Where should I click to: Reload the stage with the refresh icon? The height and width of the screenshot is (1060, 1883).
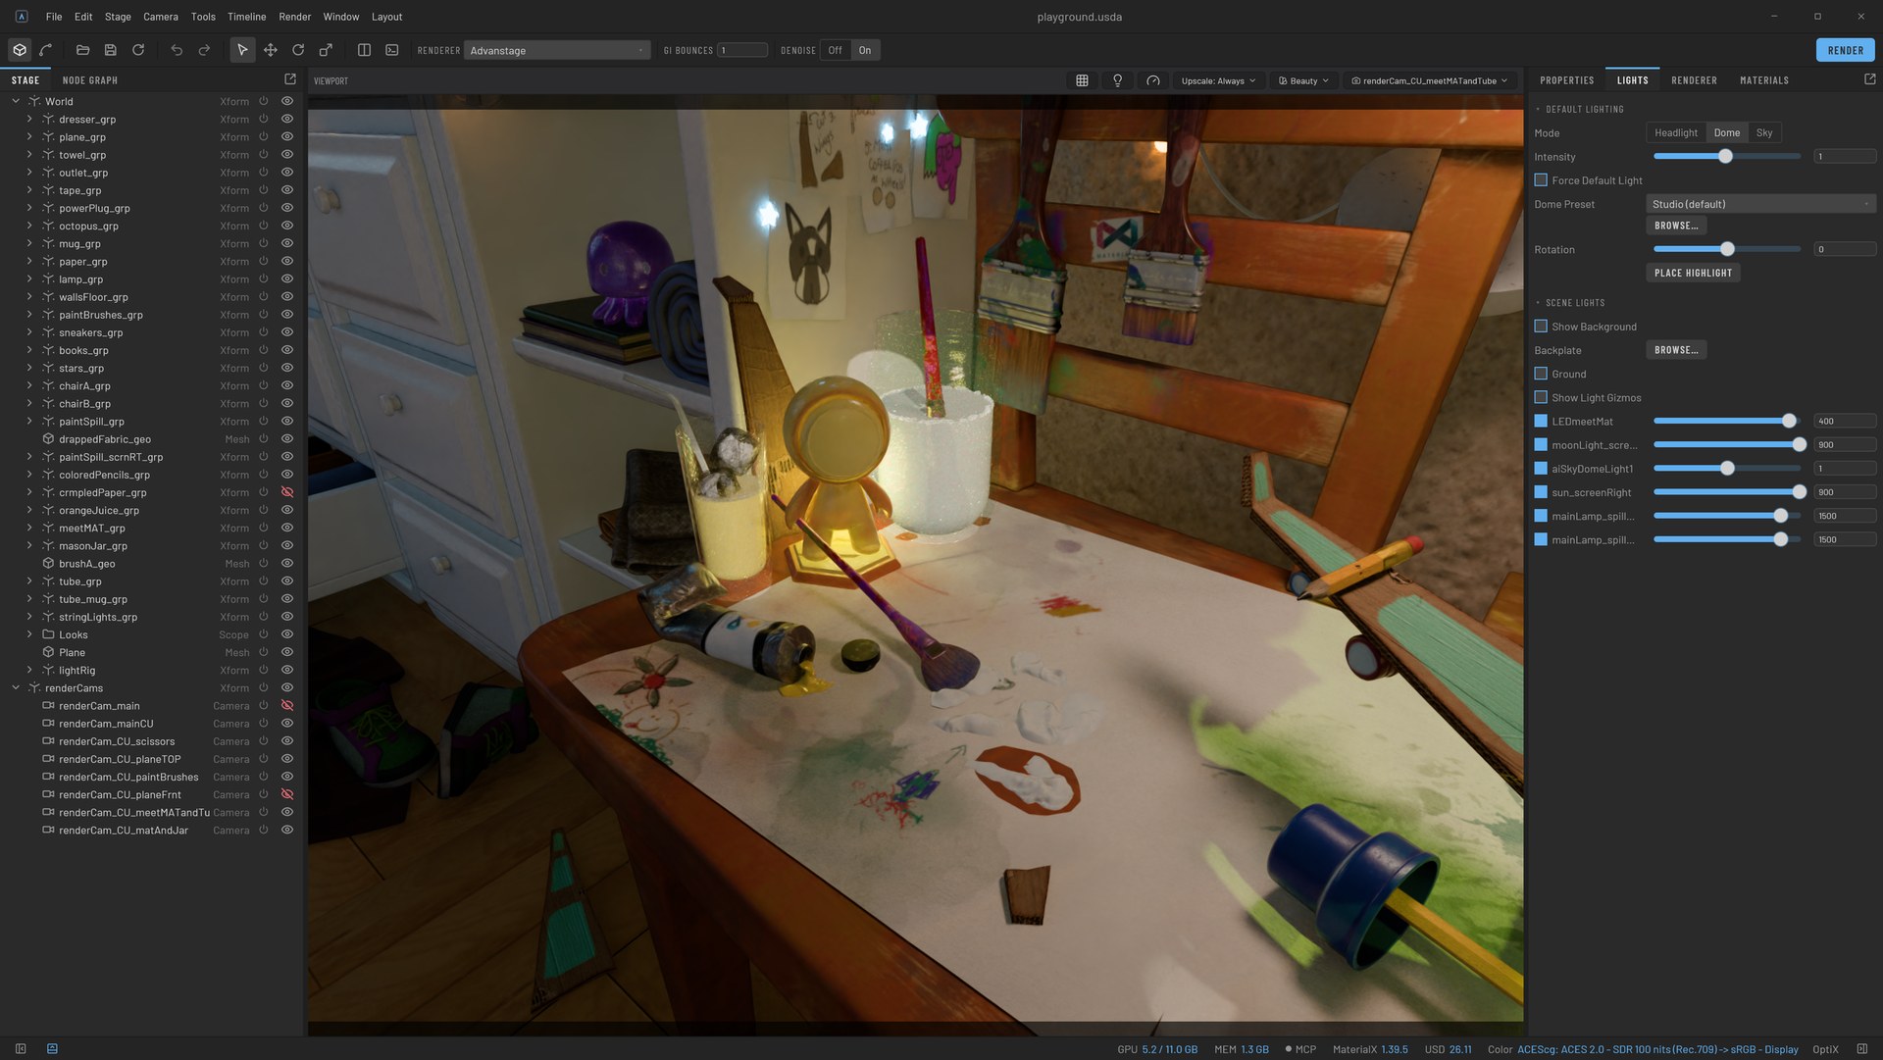click(x=138, y=50)
